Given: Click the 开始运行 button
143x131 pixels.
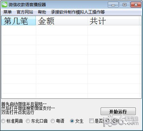Looking at the screenshot, I should click(x=118, y=111).
